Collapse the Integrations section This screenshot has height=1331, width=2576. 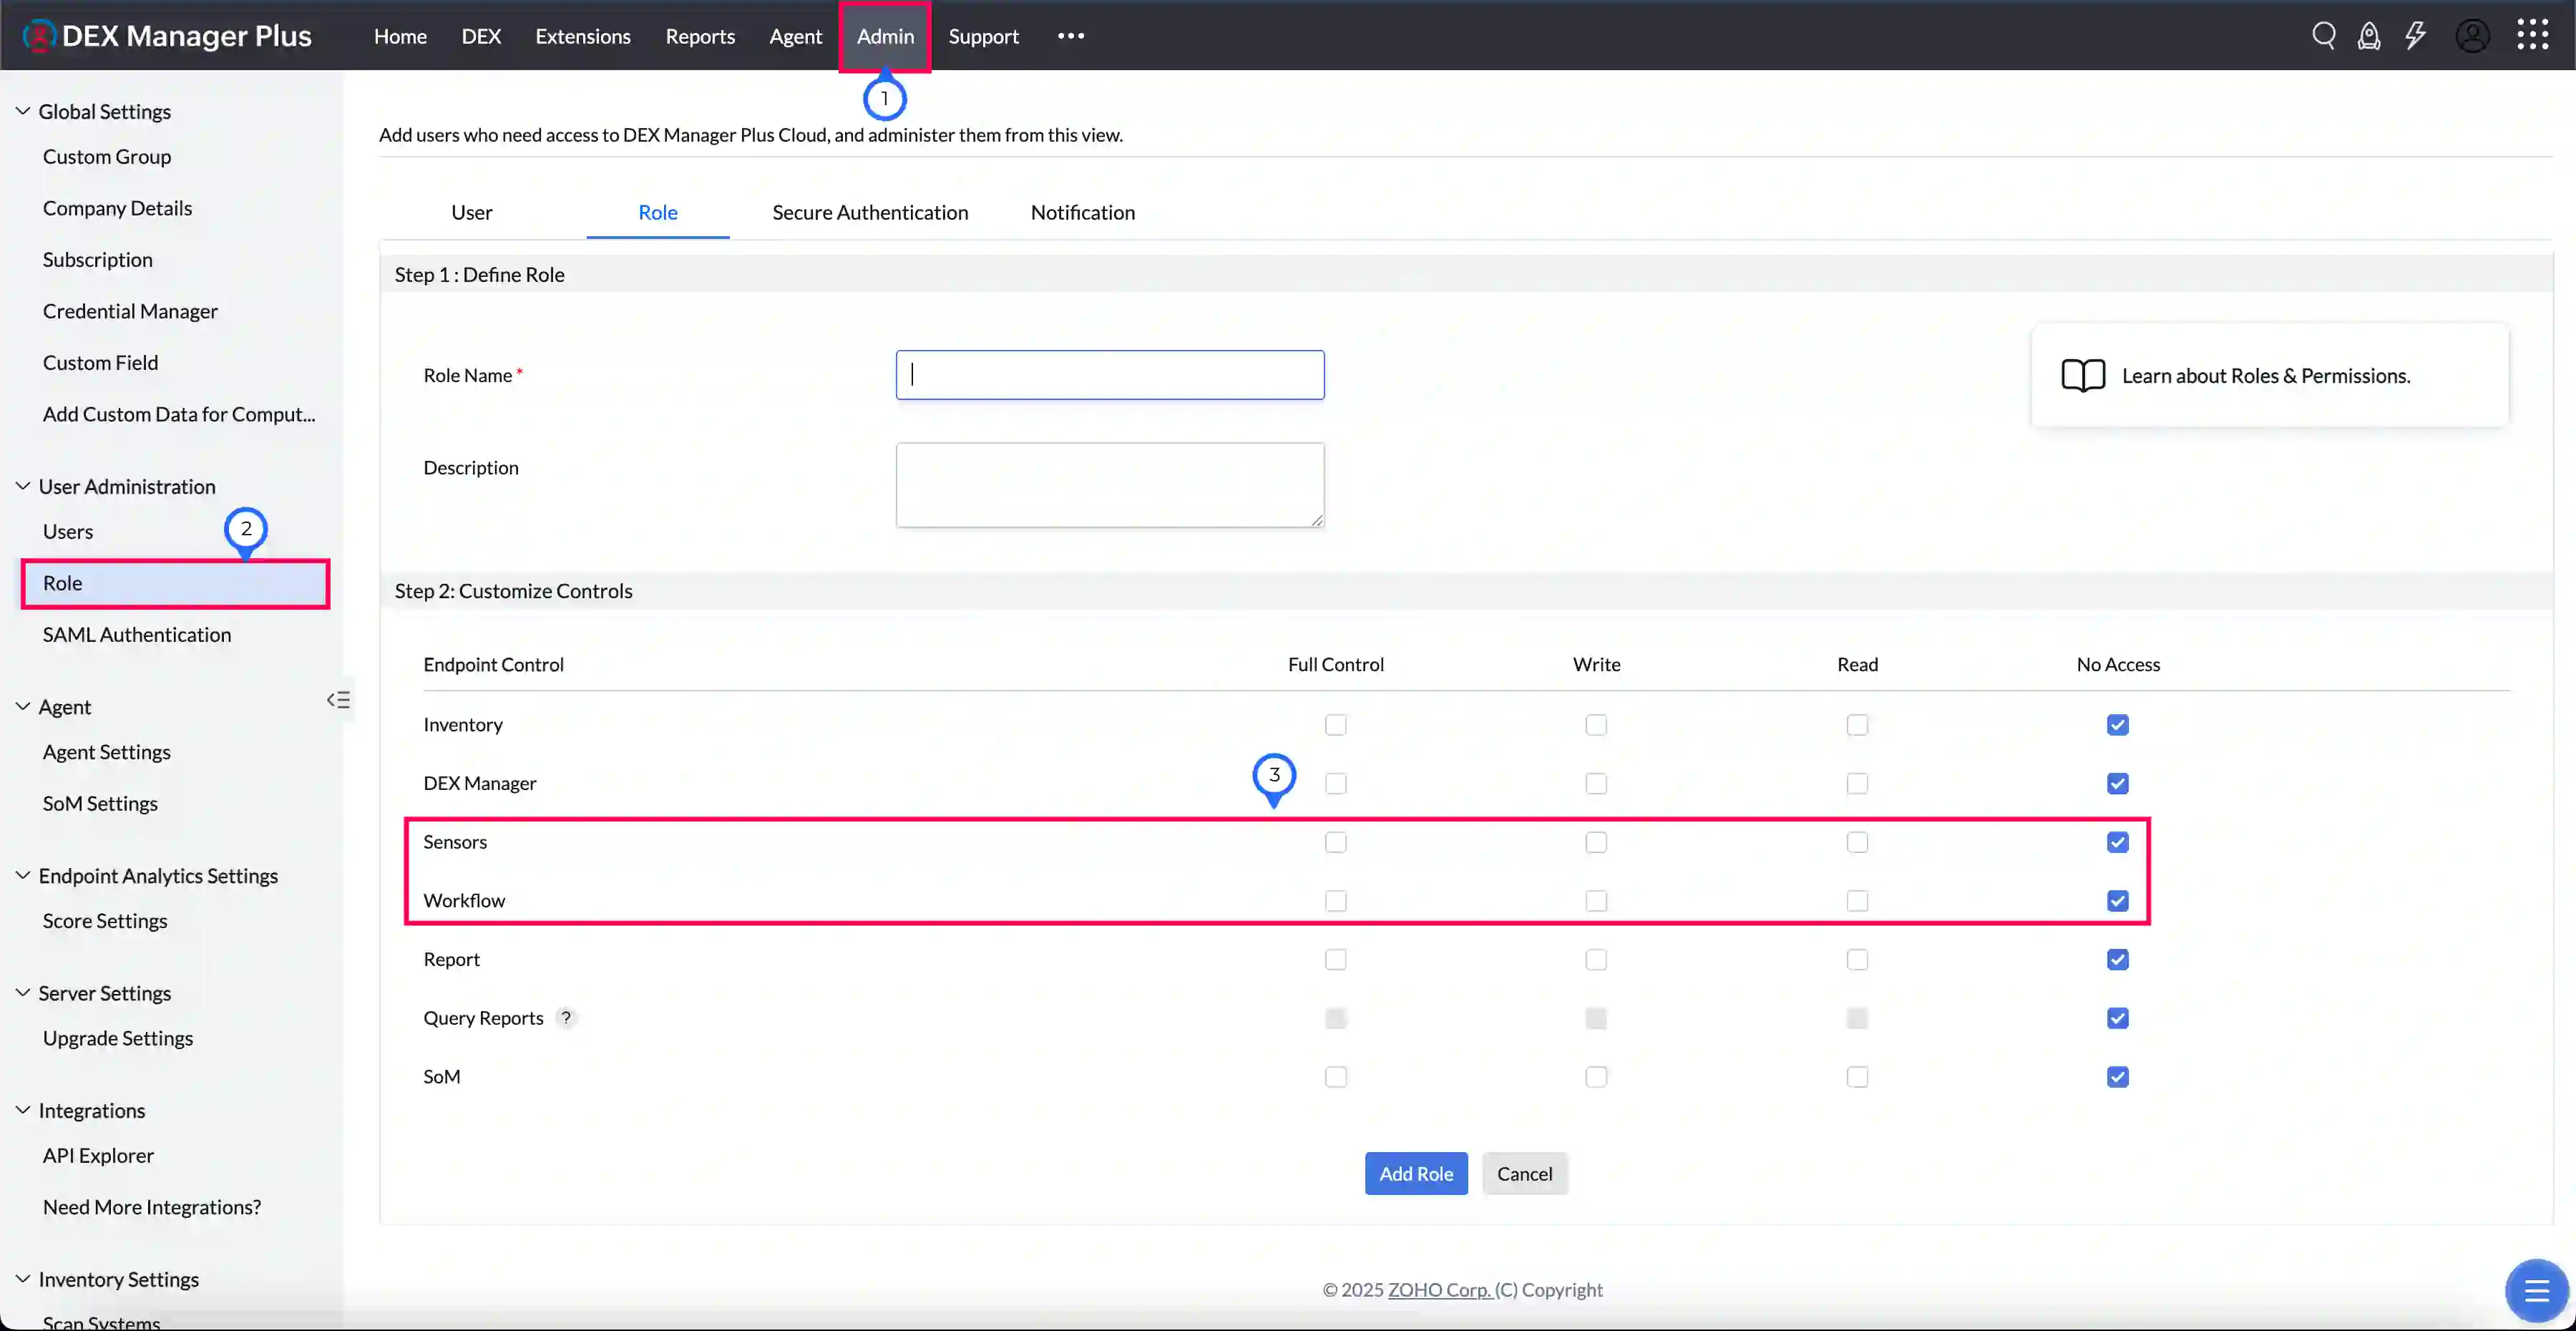[23, 1110]
